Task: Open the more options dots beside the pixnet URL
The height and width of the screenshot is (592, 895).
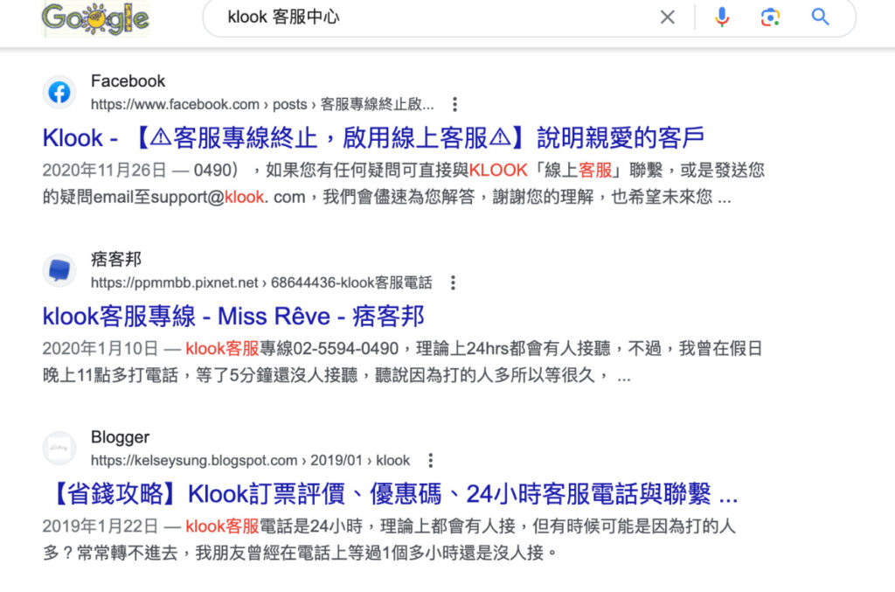Action: pos(453,282)
